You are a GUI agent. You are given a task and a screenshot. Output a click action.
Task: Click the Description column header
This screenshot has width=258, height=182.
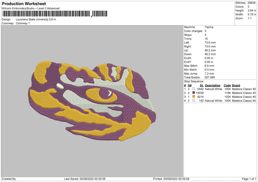coord(212,85)
